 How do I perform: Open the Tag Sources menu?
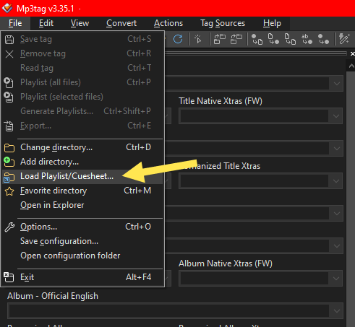coord(223,23)
